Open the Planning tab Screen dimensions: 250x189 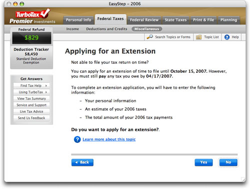(x=228, y=20)
